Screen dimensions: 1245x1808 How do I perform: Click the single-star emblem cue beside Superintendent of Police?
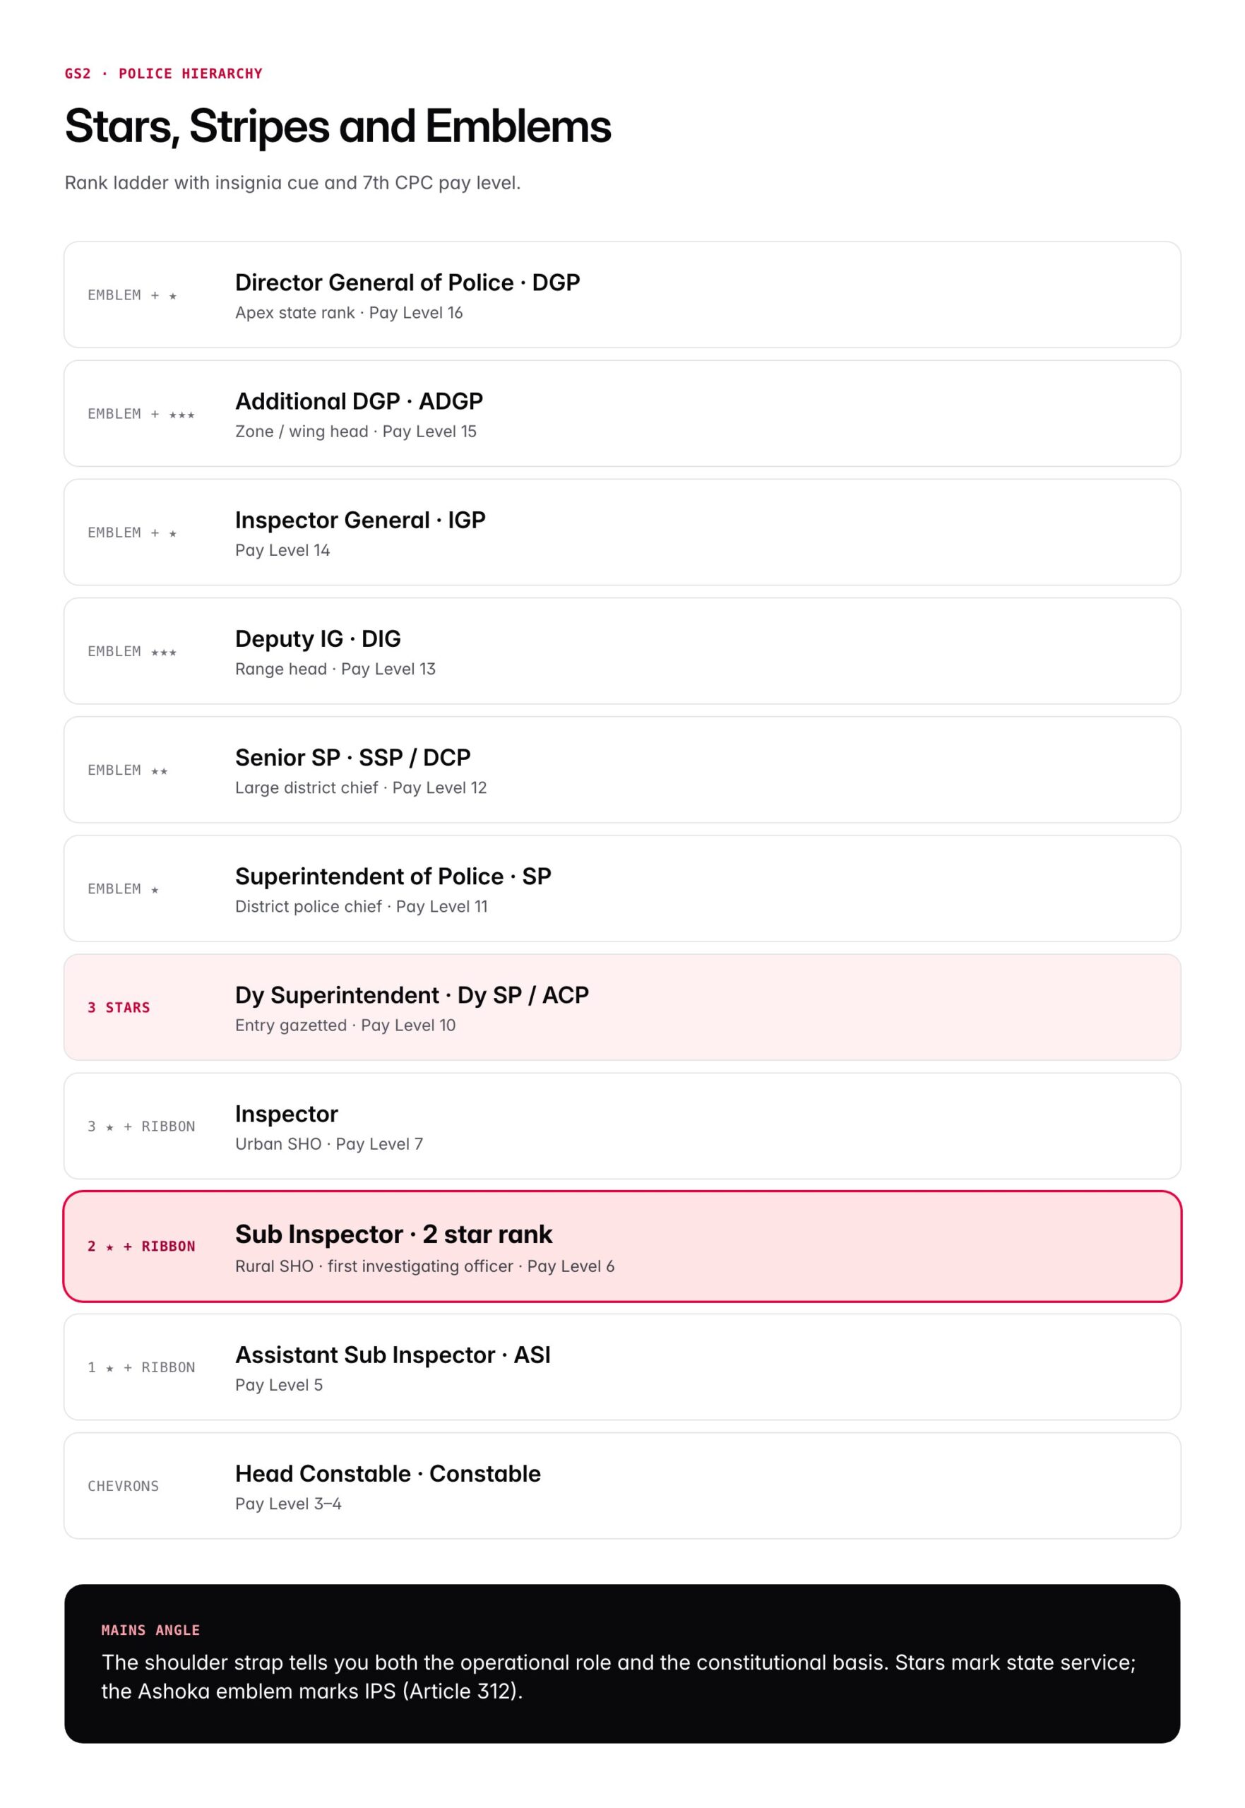124,889
